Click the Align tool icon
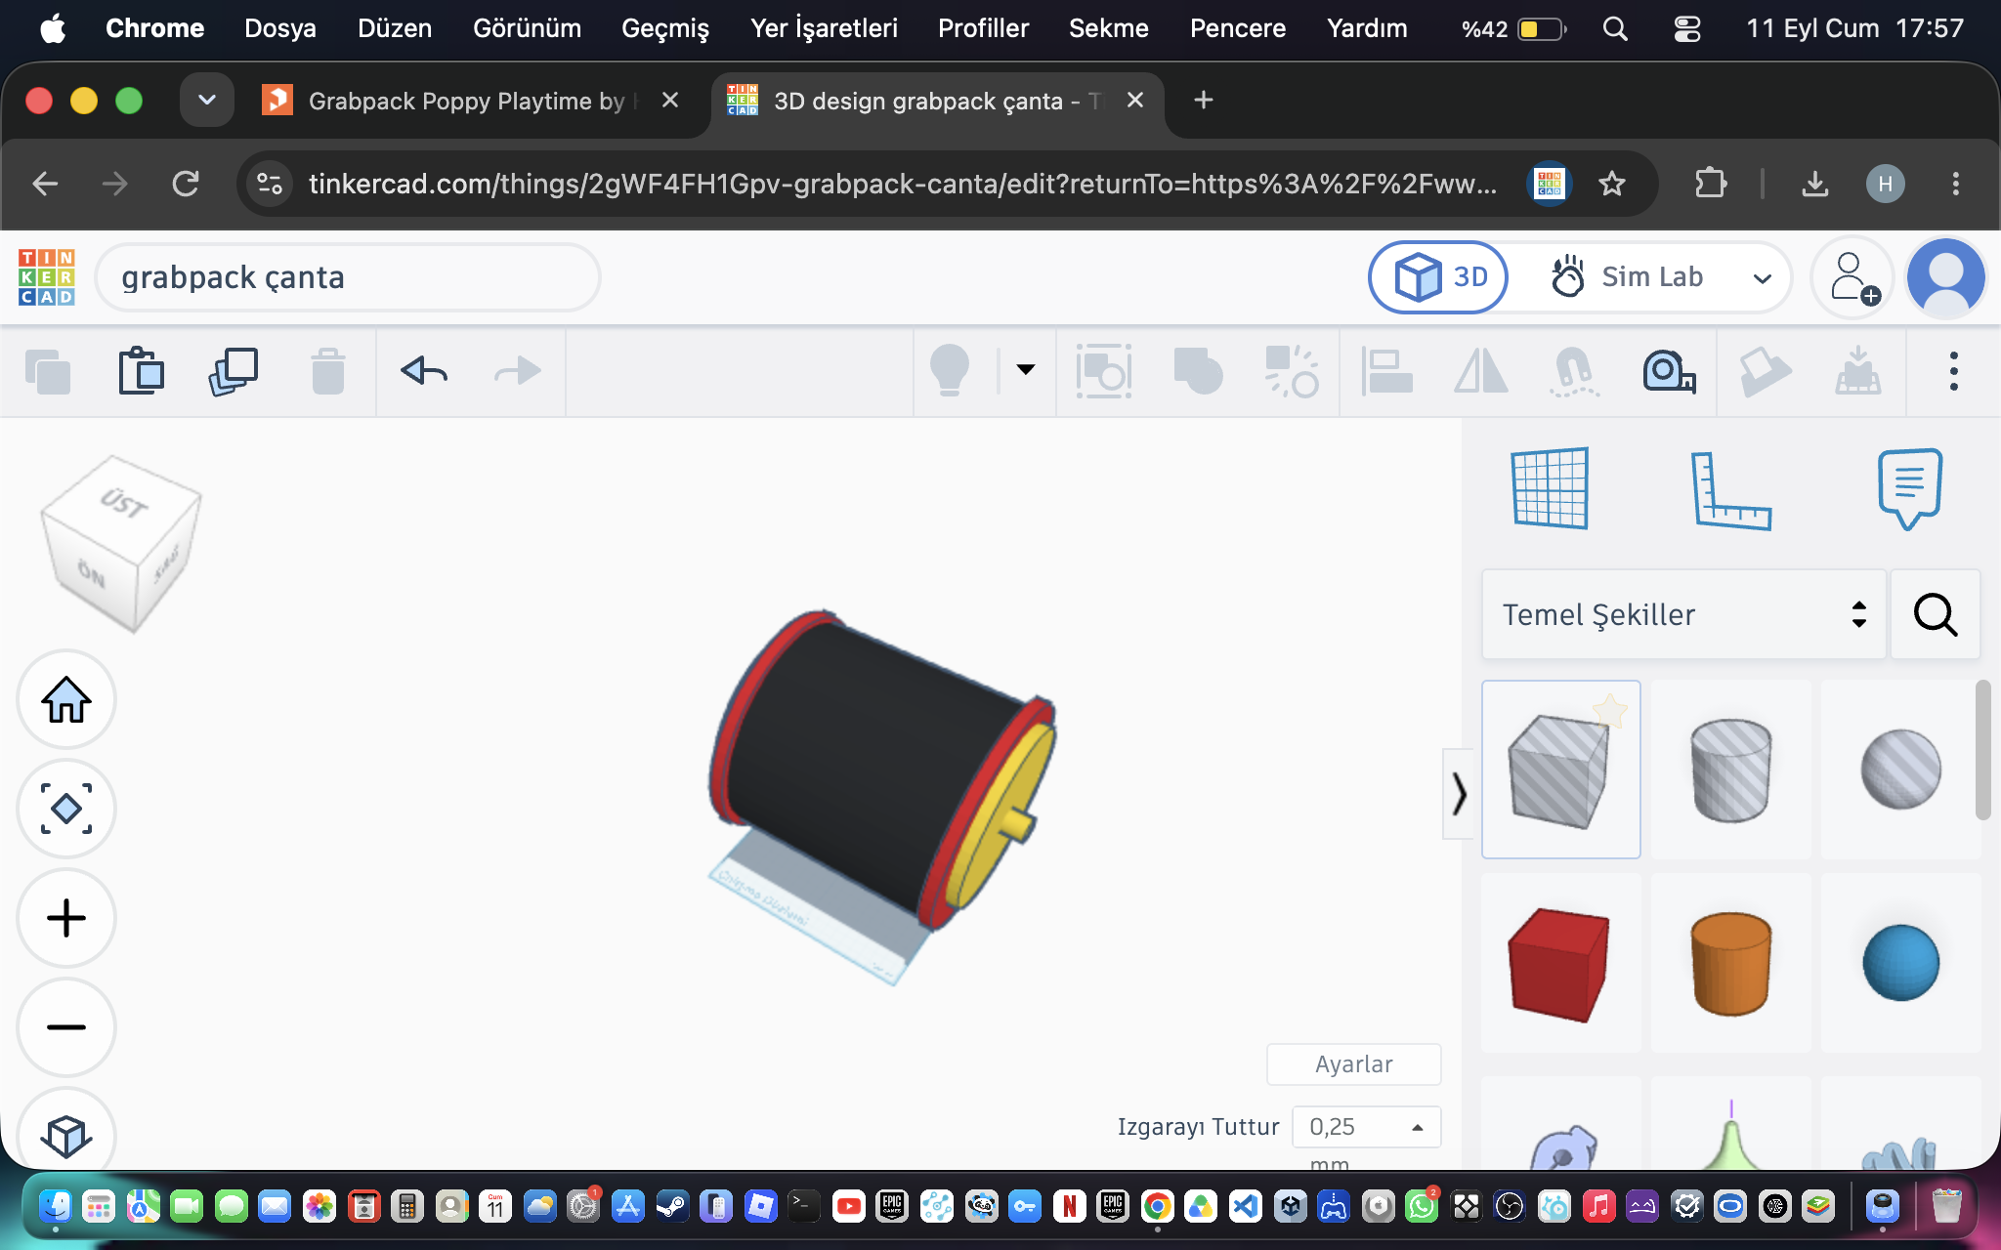The width and height of the screenshot is (2001, 1250). (1387, 371)
